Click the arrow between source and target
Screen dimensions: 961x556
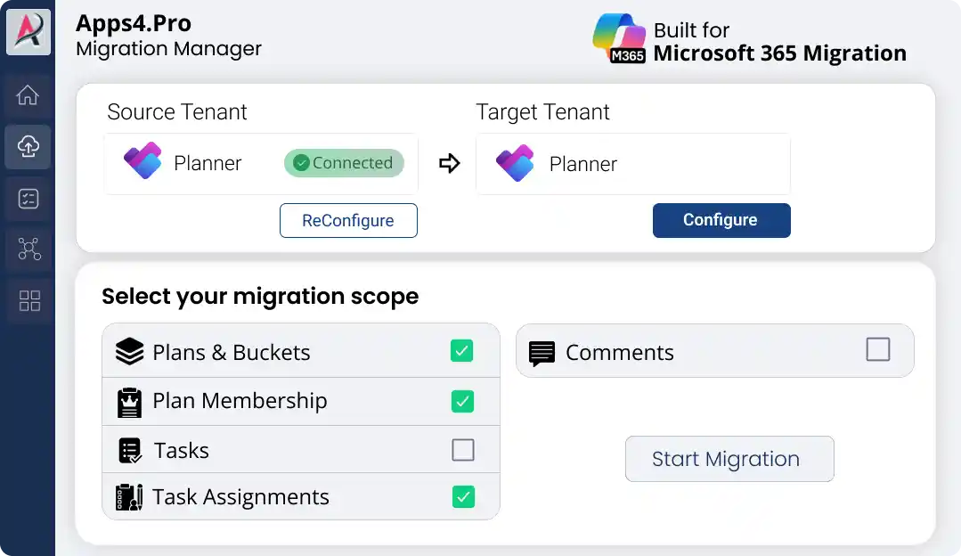coord(449,163)
